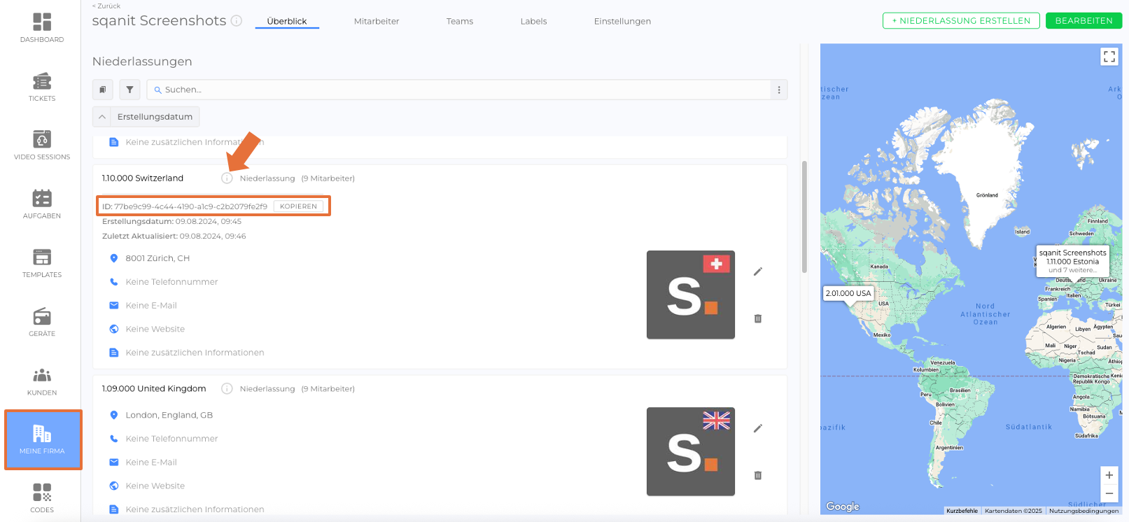Open the Tickets section in sidebar

42,87
